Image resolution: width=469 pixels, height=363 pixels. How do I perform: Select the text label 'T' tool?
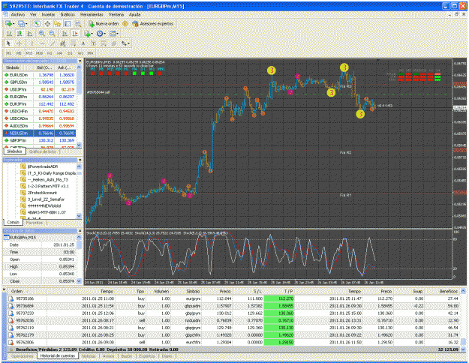coord(93,43)
